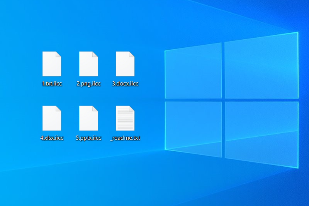Viewport: 309px width, 206px height.
Task: Select the 1.txt.iicc file icon
Action: coord(52,64)
